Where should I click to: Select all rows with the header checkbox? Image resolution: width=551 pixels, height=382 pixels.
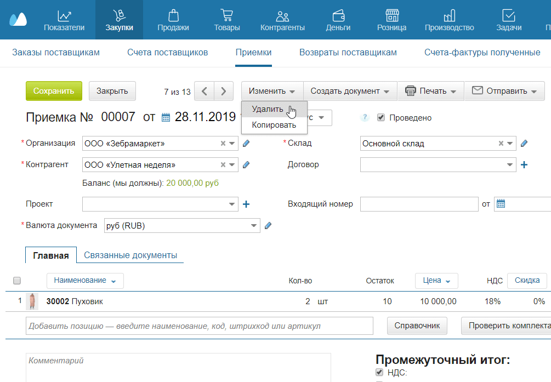pyautogui.click(x=17, y=280)
